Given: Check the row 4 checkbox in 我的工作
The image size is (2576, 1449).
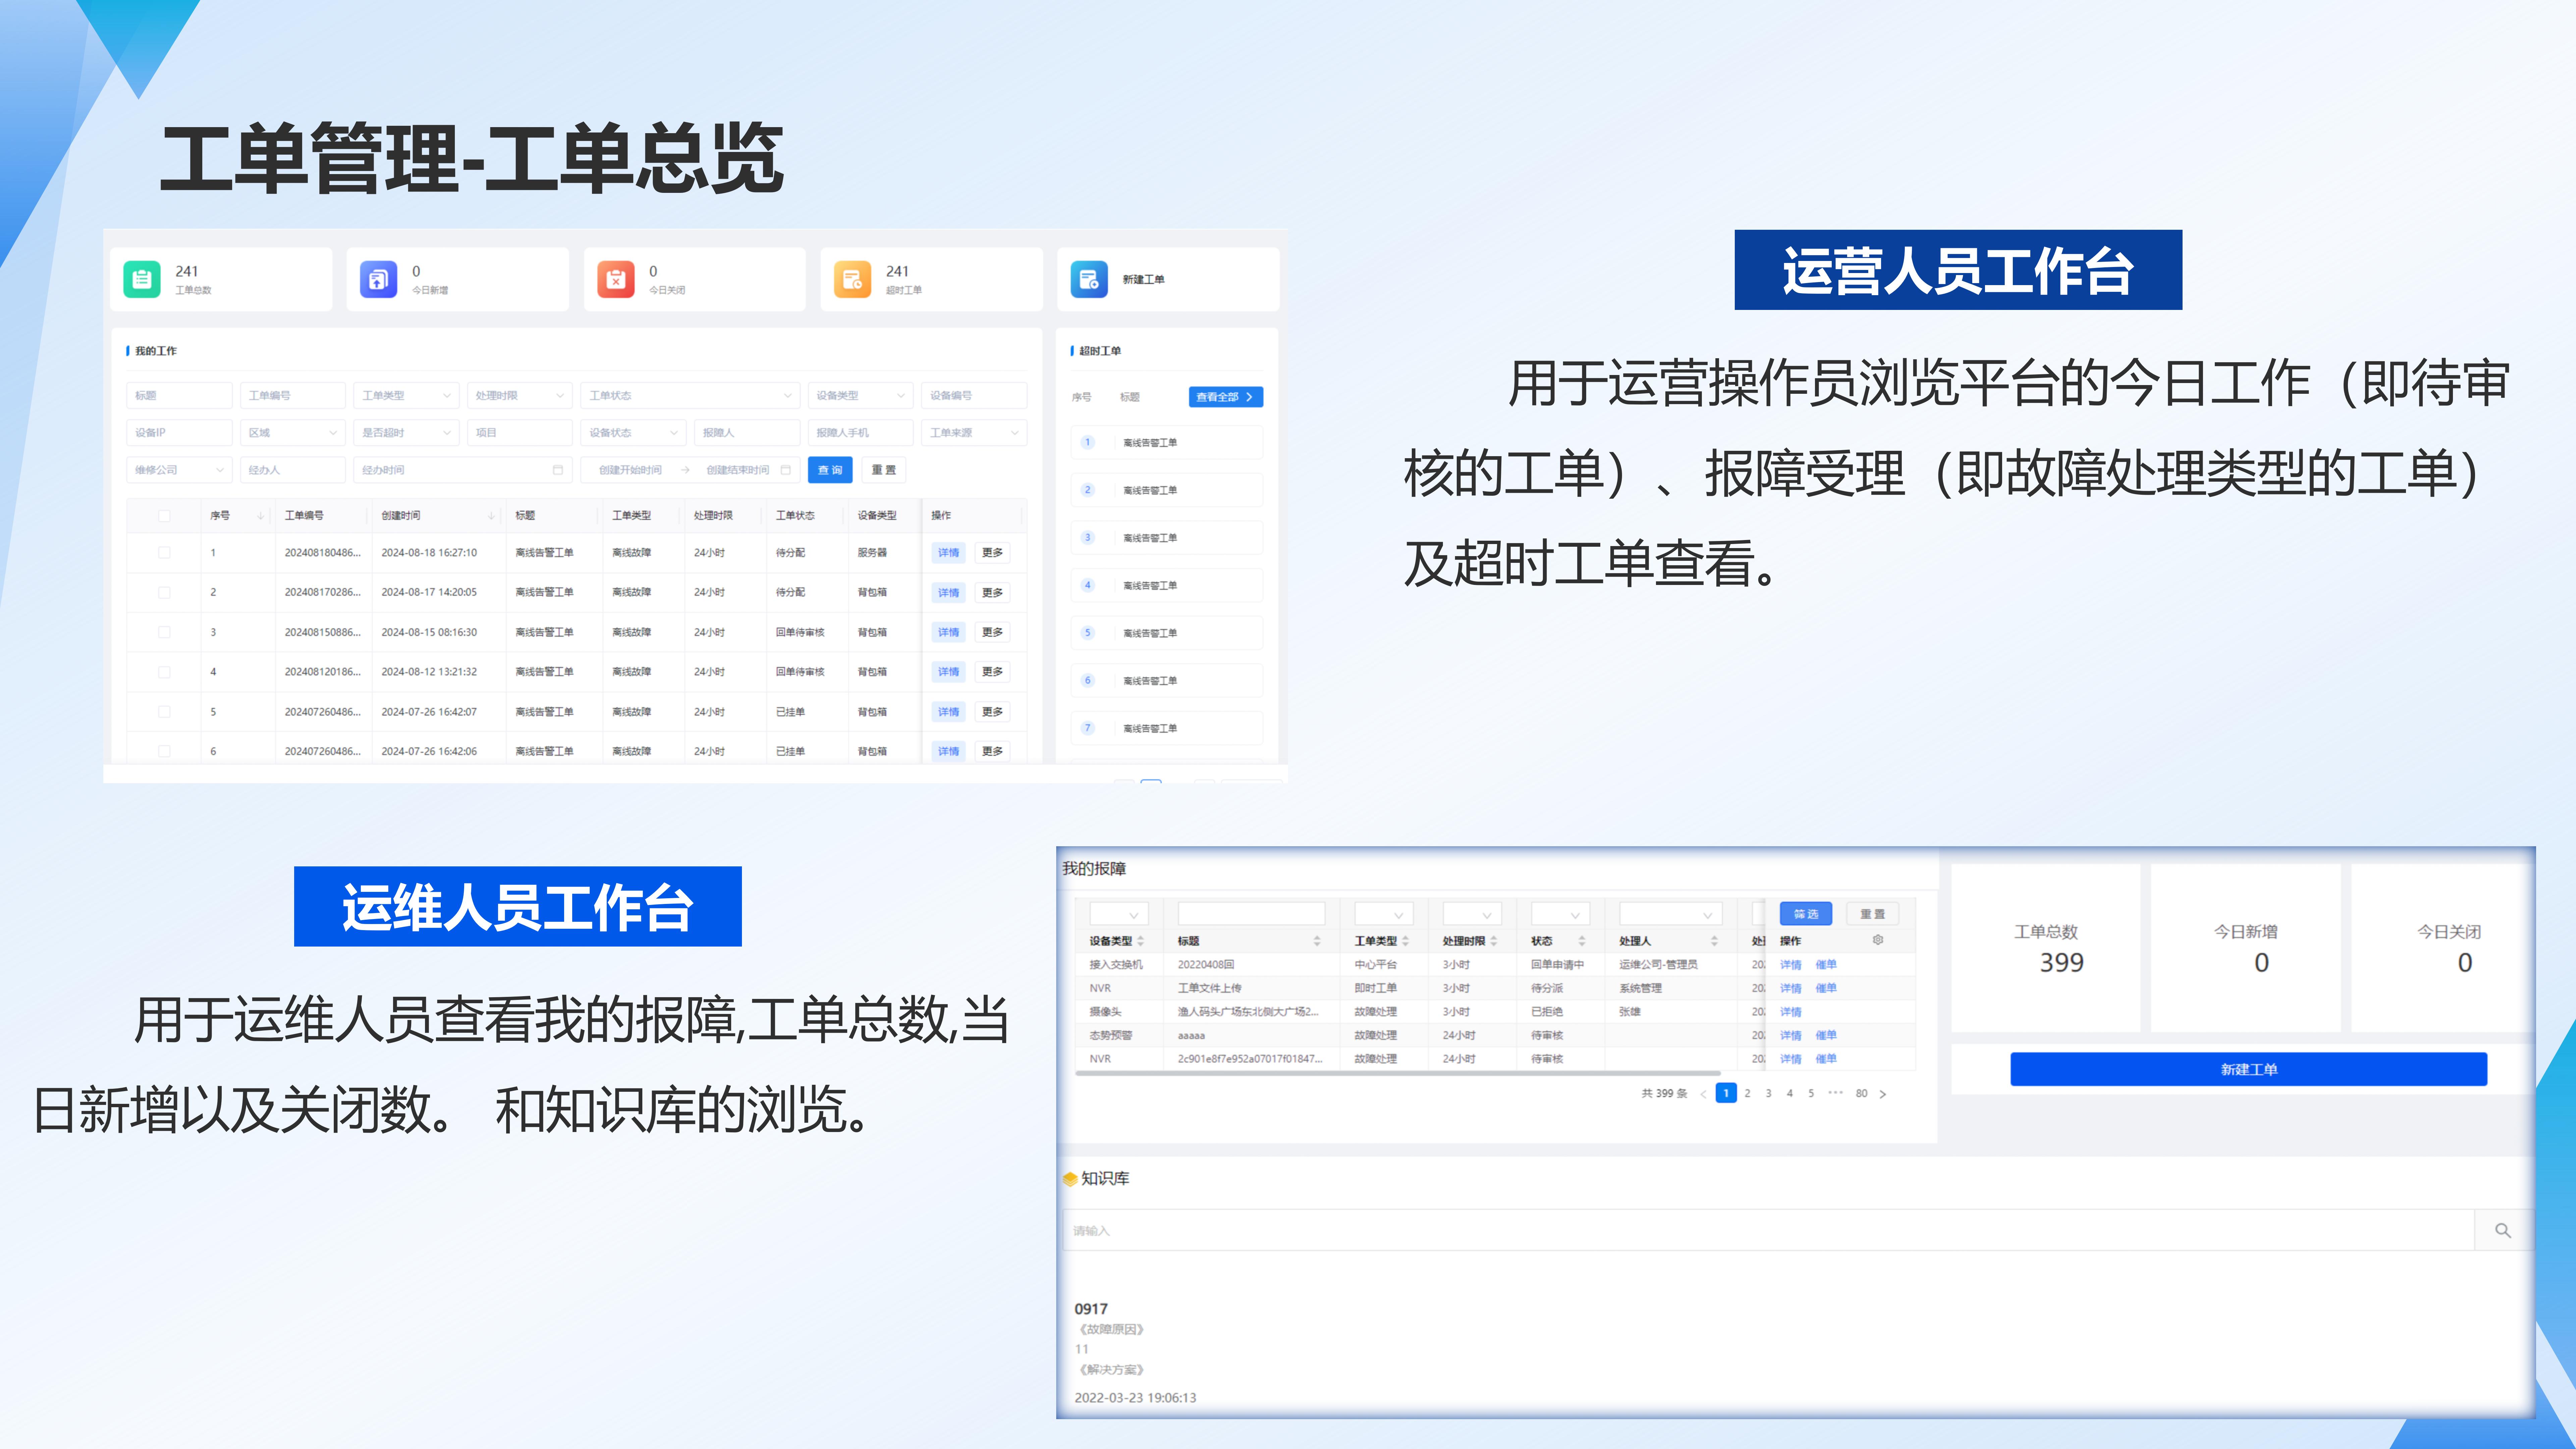Looking at the screenshot, I should (164, 672).
